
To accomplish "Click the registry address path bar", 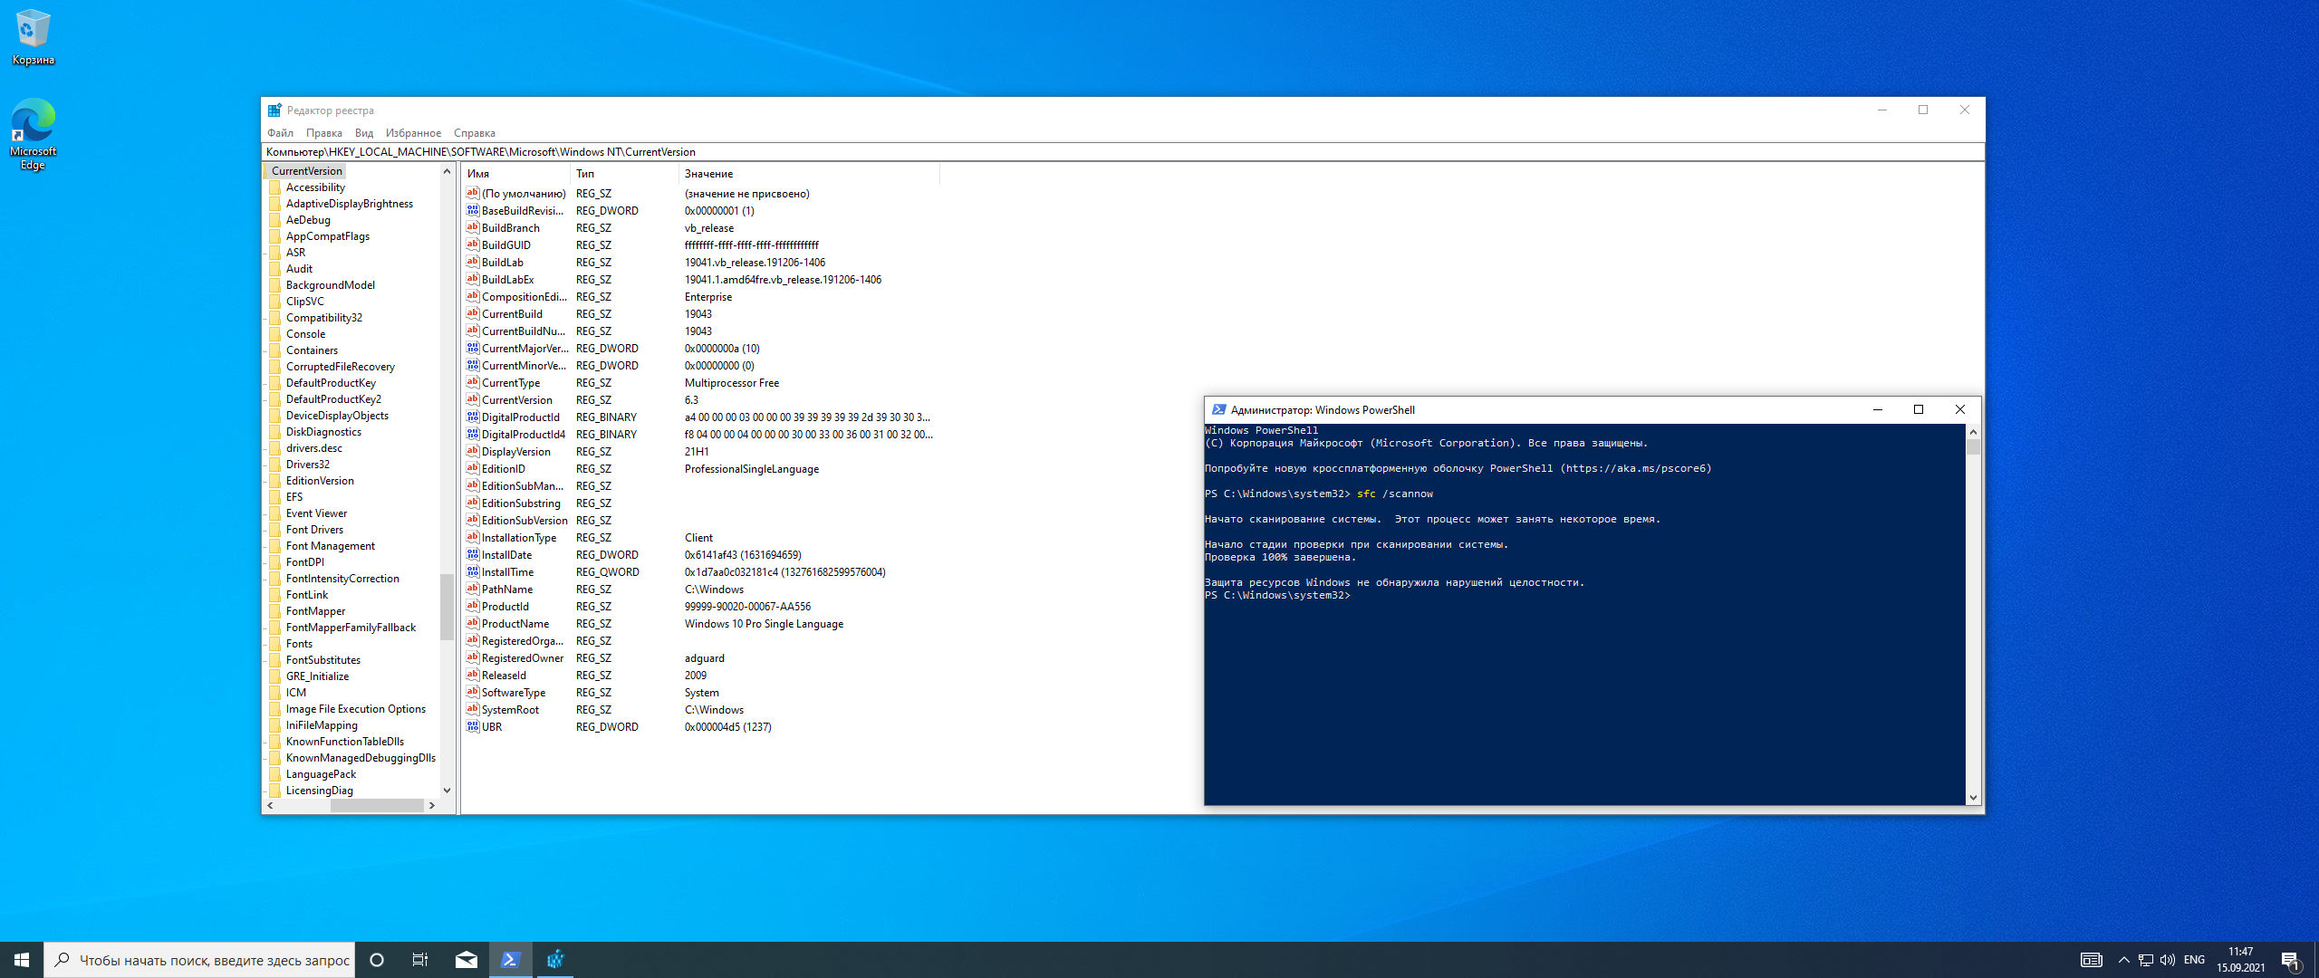I will (1122, 152).
